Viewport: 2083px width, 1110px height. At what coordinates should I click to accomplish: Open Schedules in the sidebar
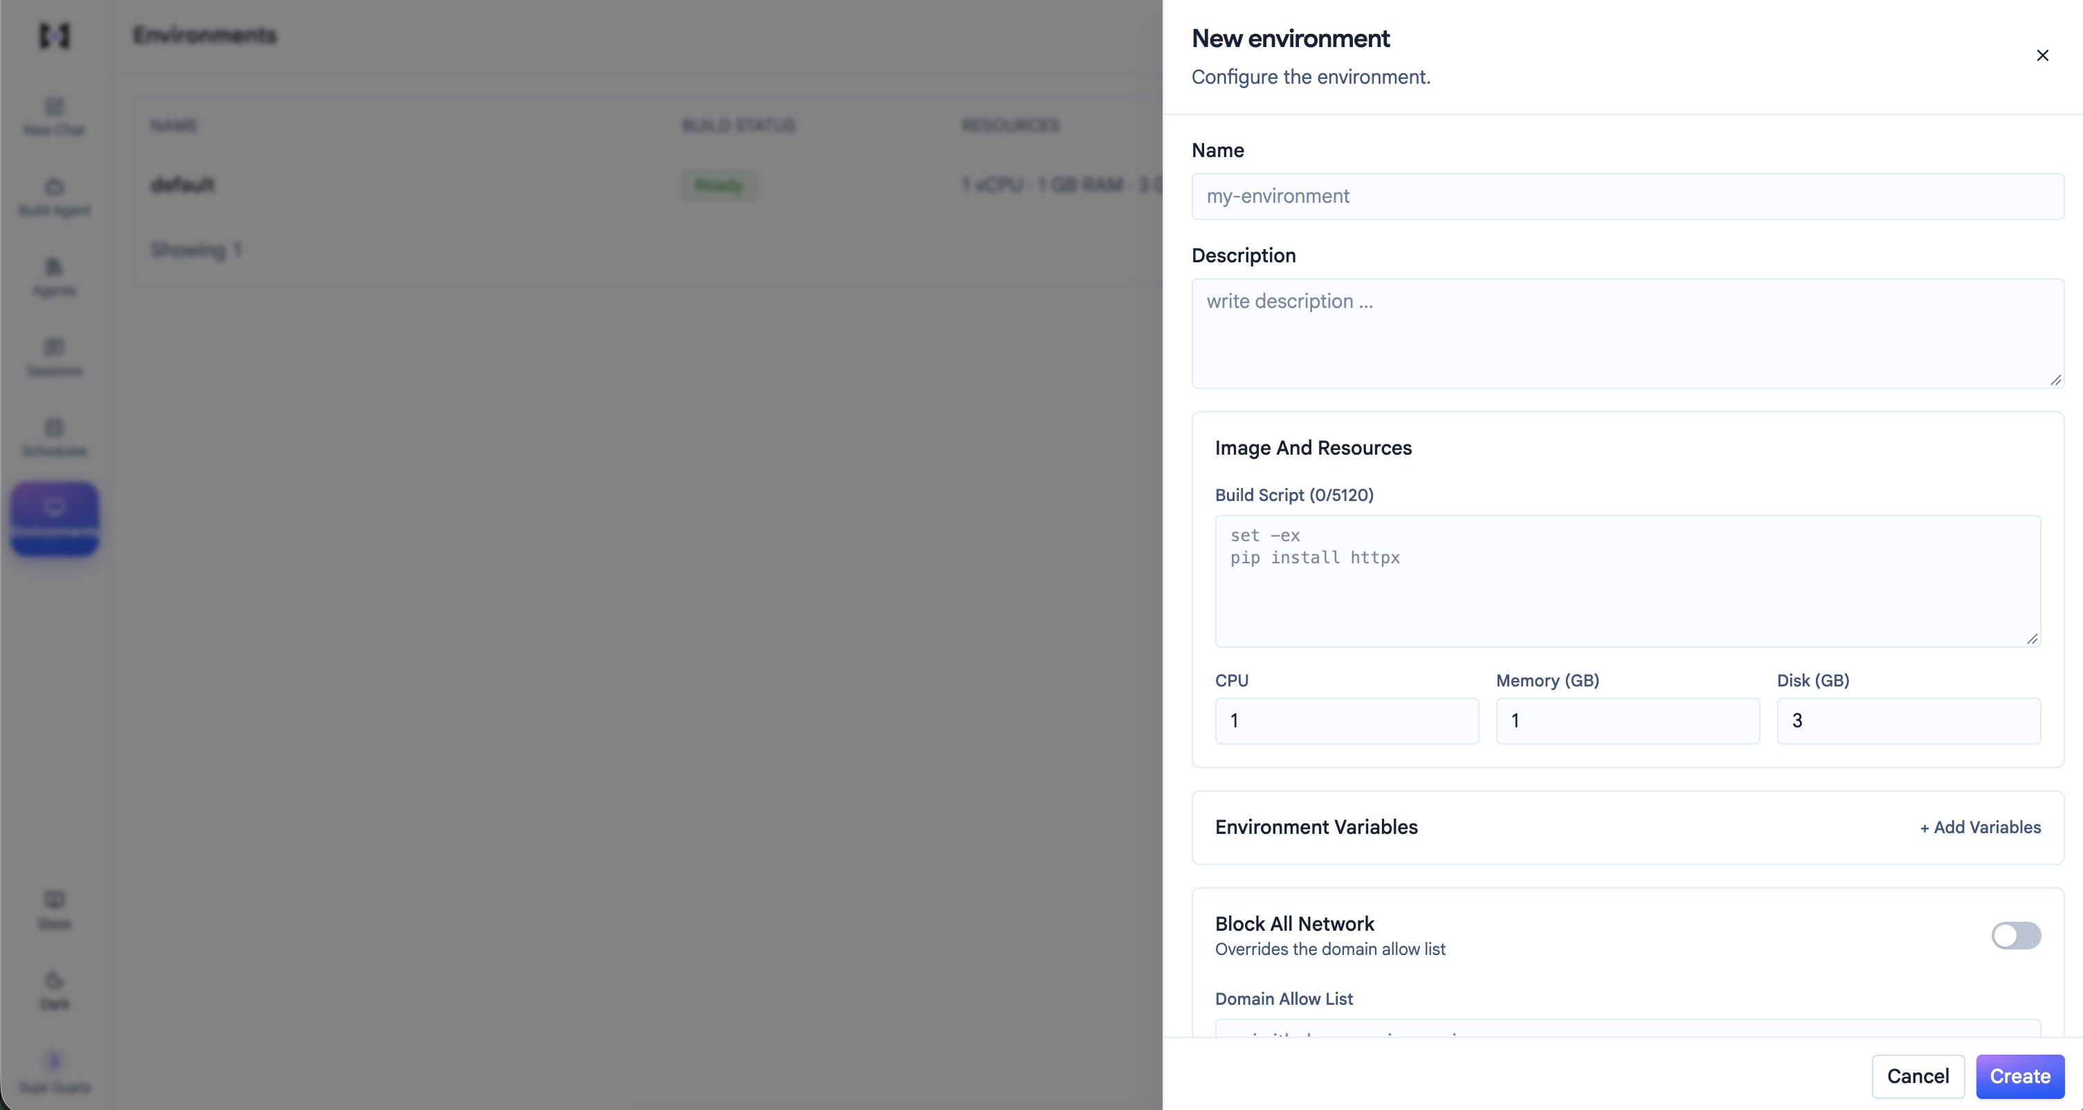point(54,437)
